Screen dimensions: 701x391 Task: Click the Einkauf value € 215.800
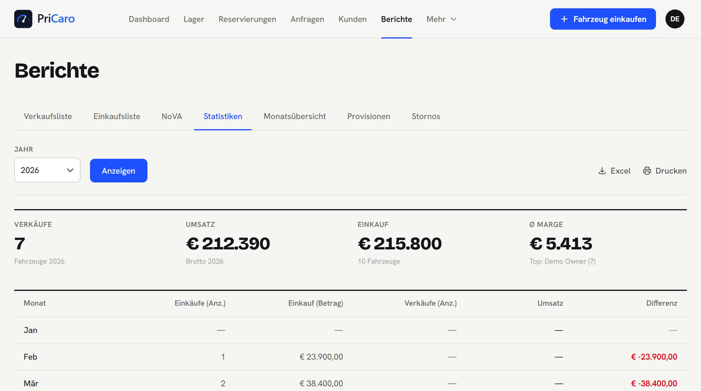tap(400, 243)
